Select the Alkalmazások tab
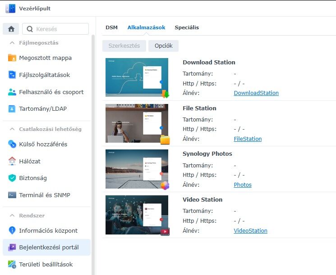This screenshot has width=336, height=275. (147, 27)
